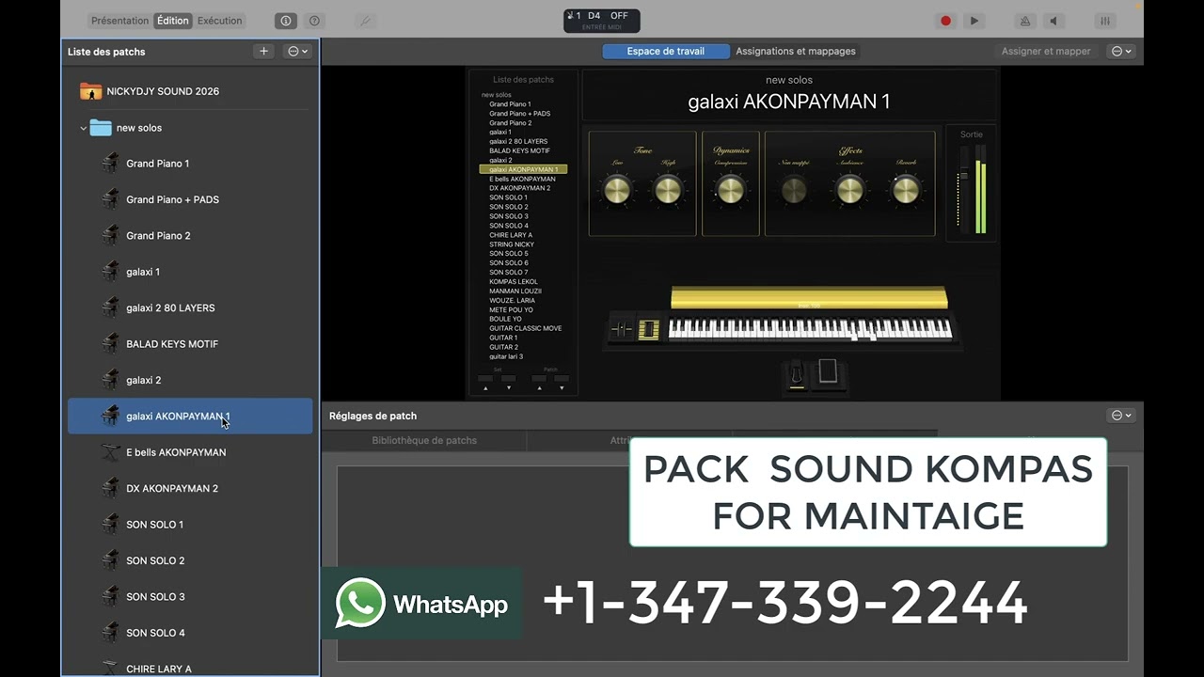Click the next Set down-arrow in workspace
This screenshot has height=677, width=1204.
[x=509, y=386]
